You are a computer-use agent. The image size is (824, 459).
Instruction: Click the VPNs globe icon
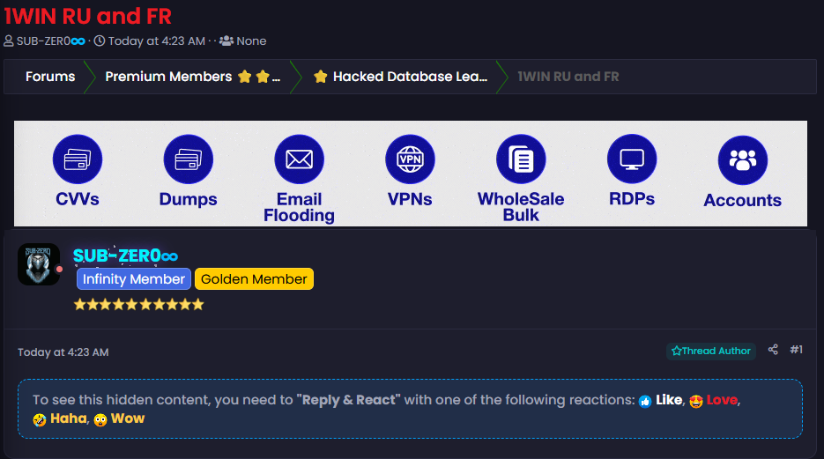pos(410,159)
